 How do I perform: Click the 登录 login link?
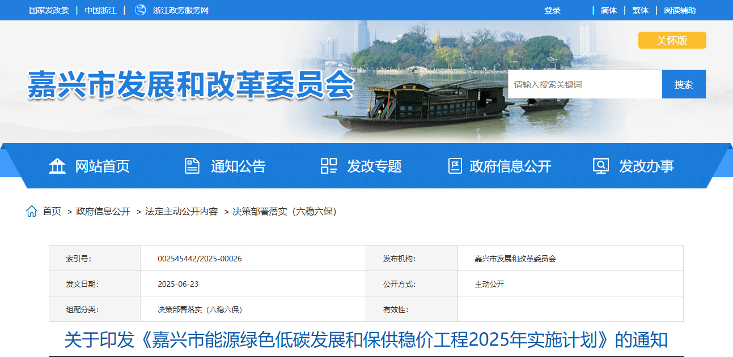[x=552, y=10]
